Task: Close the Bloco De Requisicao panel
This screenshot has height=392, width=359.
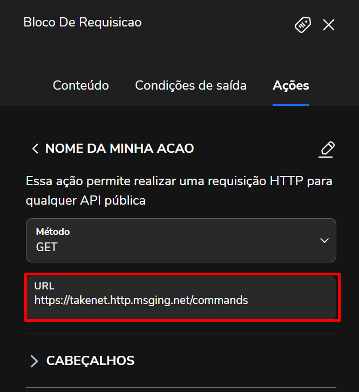Action: tap(329, 25)
